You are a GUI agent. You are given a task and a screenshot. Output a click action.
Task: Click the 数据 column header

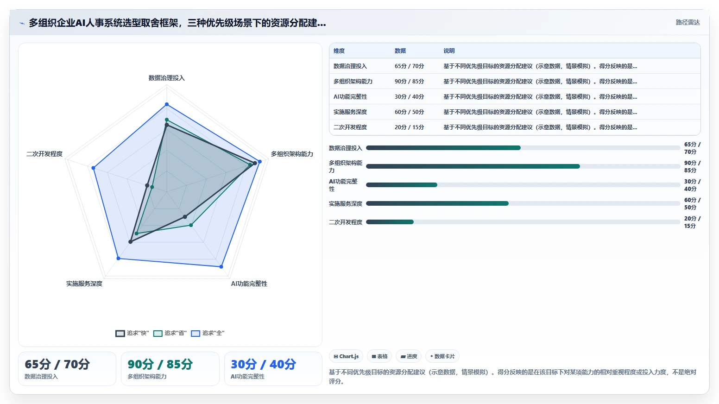tap(400, 51)
